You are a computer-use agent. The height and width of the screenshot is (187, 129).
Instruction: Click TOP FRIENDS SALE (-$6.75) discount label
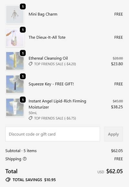point(55,118)
